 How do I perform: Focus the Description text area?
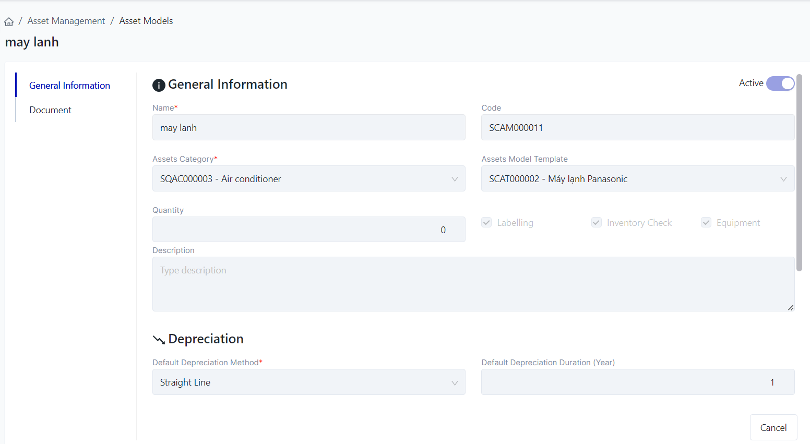[473, 284]
